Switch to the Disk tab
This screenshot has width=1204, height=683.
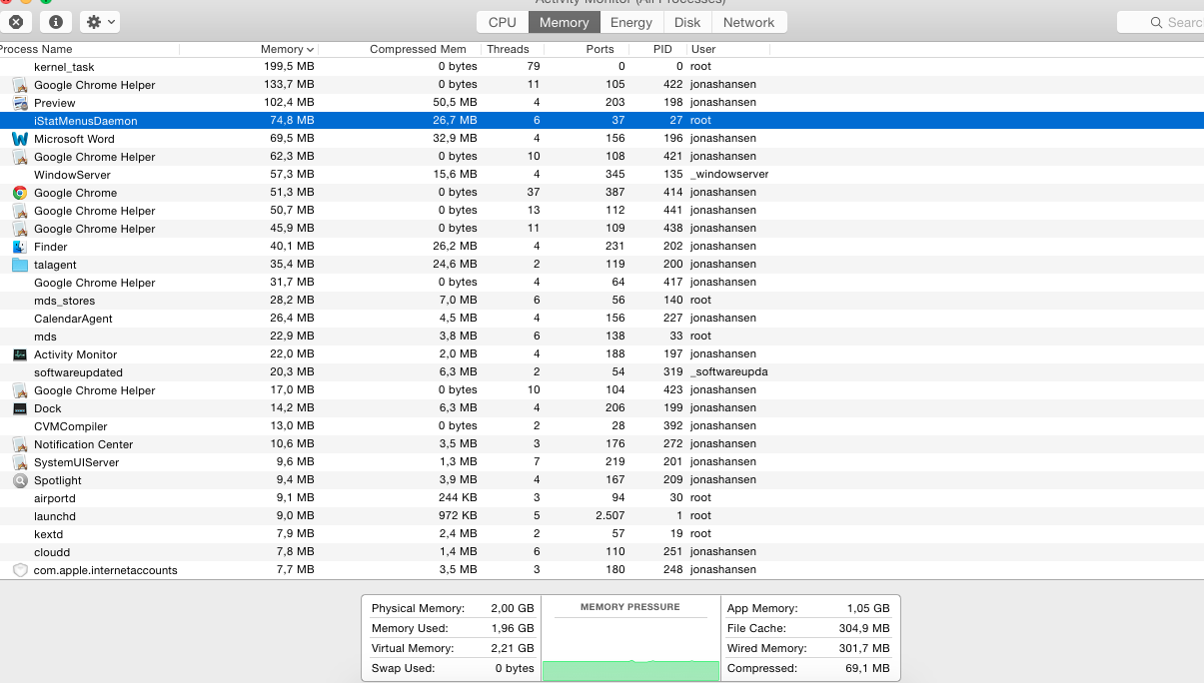[686, 22]
